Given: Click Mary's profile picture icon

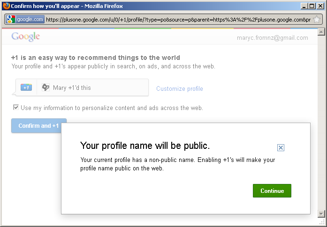Looking at the screenshot, I should (x=46, y=88).
